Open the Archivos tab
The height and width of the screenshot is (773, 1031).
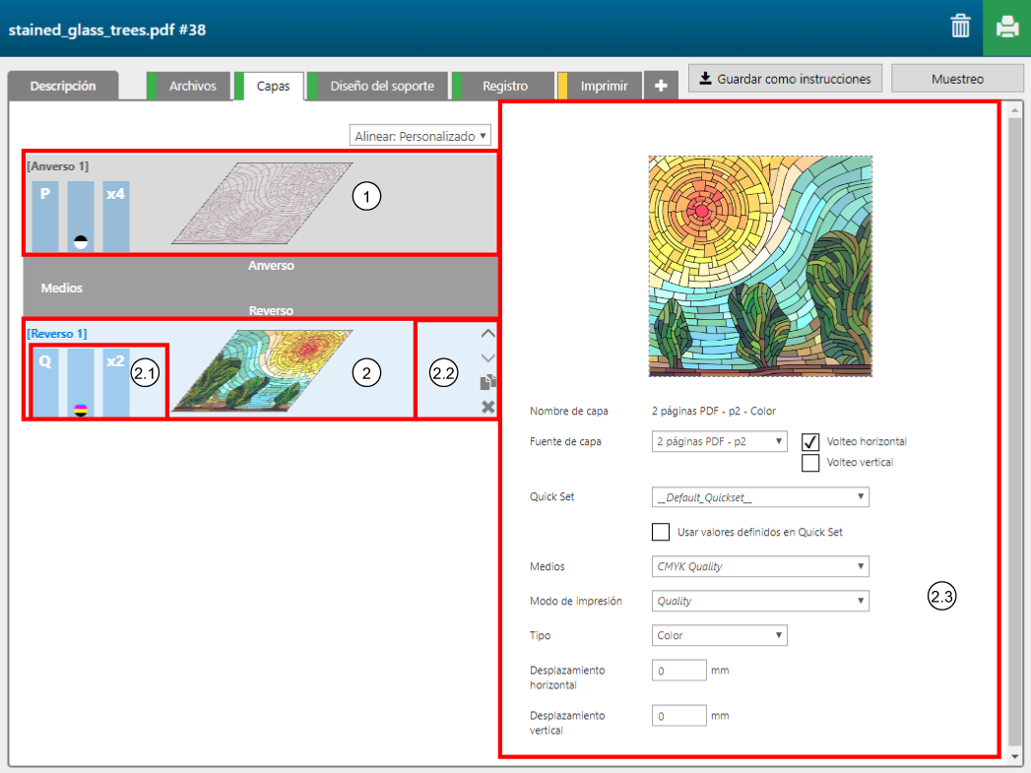(189, 86)
